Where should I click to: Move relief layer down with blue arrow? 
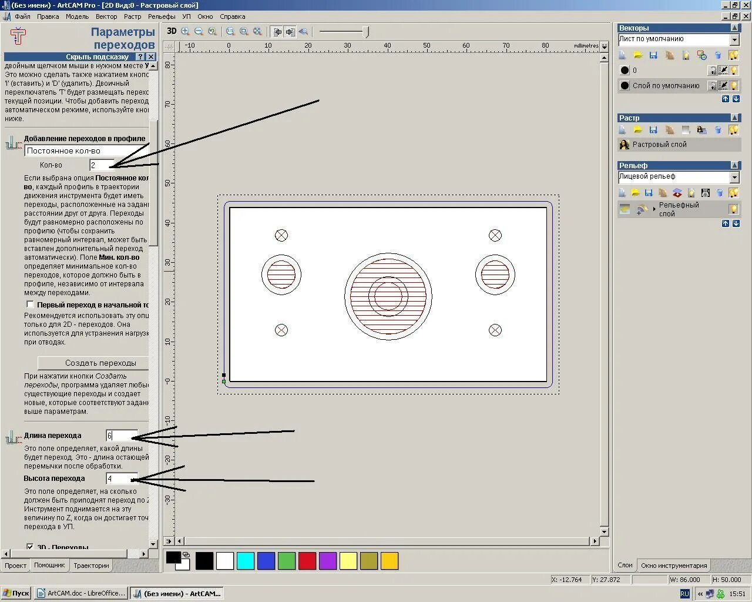click(736, 223)
